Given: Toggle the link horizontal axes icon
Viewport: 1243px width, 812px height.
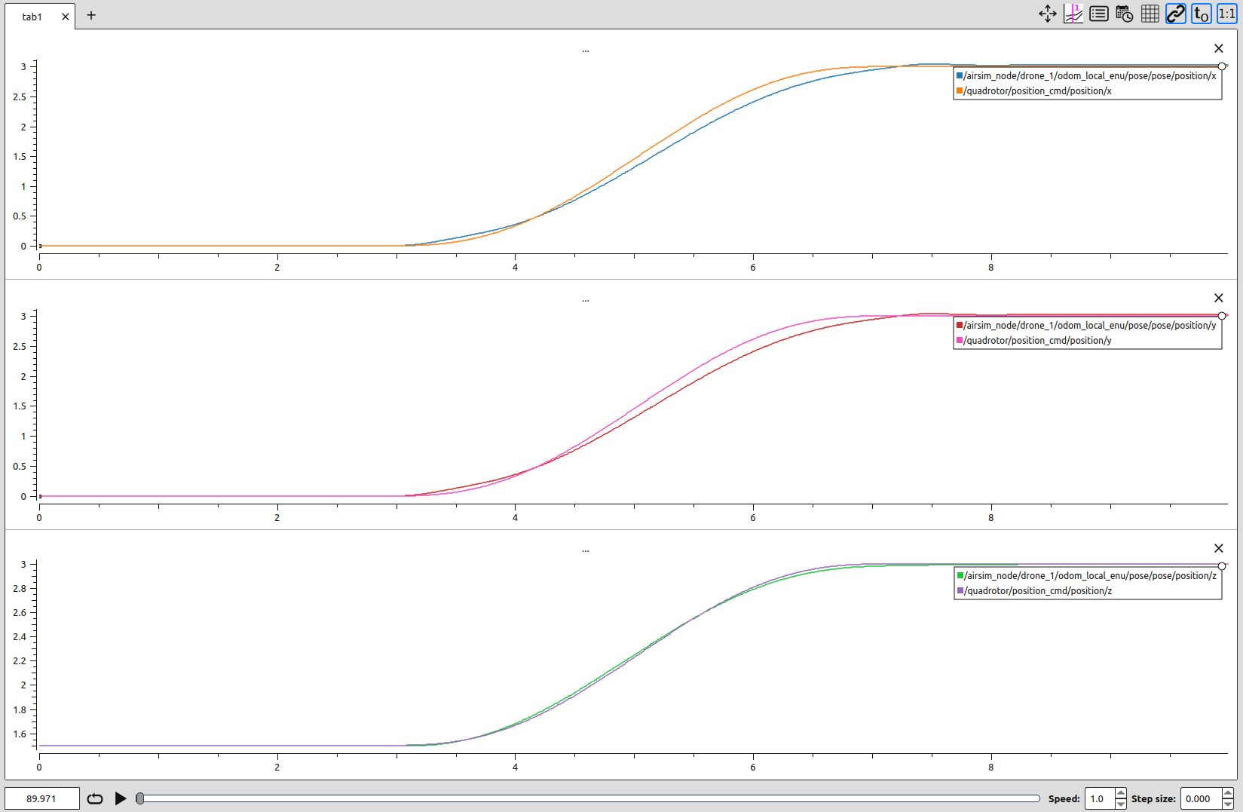Looking at the screenshot, I should click(1176, 14).
